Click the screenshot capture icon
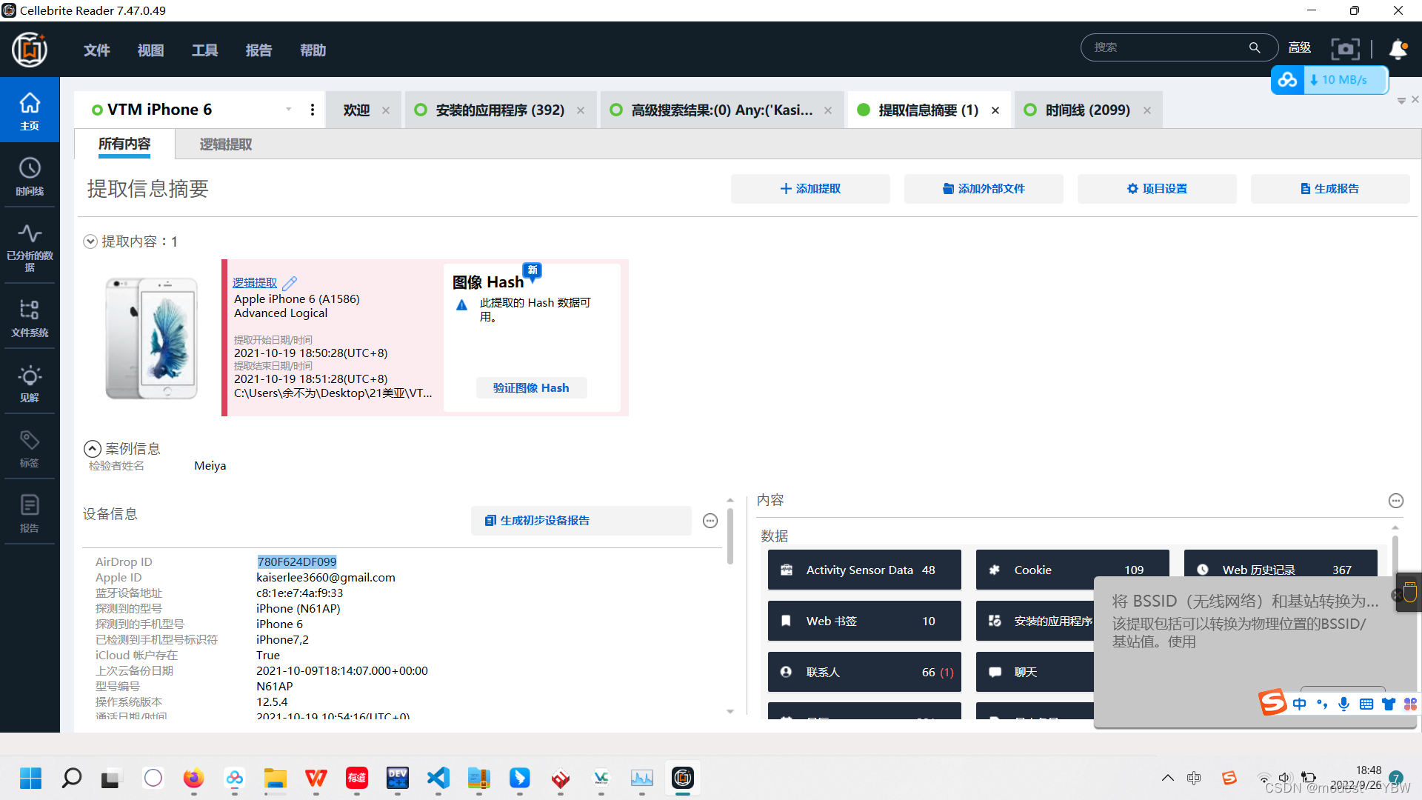The height and width of the screenshot is (800, 1422). click(x=1345, y=49)
